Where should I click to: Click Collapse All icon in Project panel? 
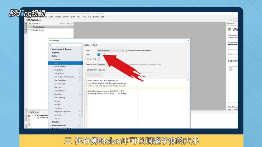tap(64, 24)
